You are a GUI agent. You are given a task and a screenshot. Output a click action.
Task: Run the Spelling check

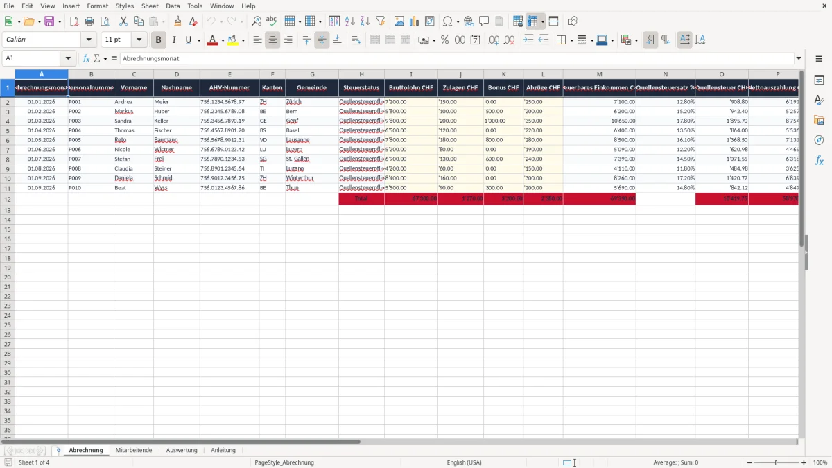[271, 21]
